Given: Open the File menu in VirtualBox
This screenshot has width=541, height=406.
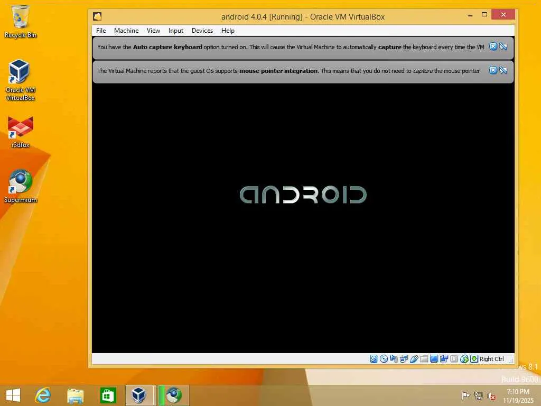Looking at the screenshot, I should pyautogui.click(x=101, y=30).
